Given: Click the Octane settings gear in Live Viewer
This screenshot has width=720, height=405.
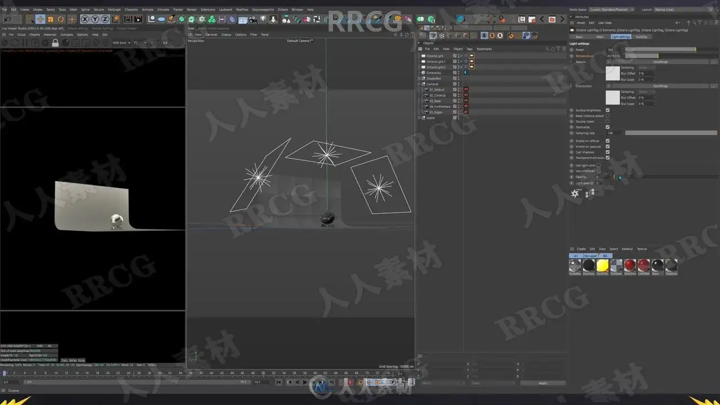Looking at the screenshot, I should 45,43.
